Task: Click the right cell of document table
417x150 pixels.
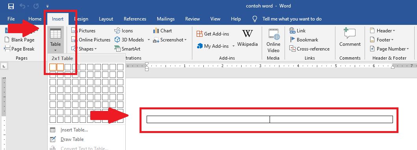Action: coord(331,119)
